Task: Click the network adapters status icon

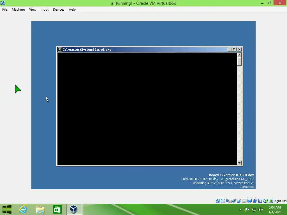Action: point(233,201)
